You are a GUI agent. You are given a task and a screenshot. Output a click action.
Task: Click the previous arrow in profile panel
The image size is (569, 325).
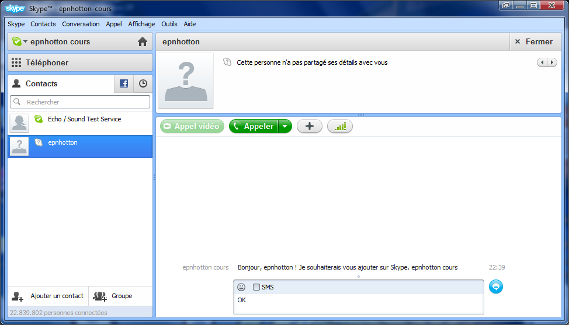542,62
